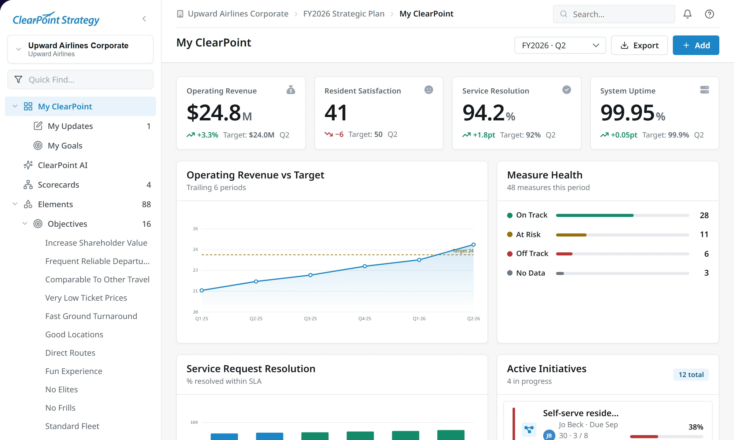
Task: Open the help question mark icon
Action: point(710,14)
